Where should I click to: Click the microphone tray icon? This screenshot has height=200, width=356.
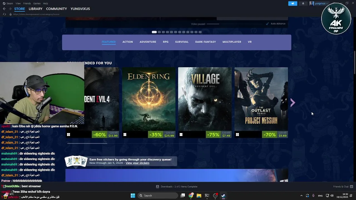(x=313, y=196)
